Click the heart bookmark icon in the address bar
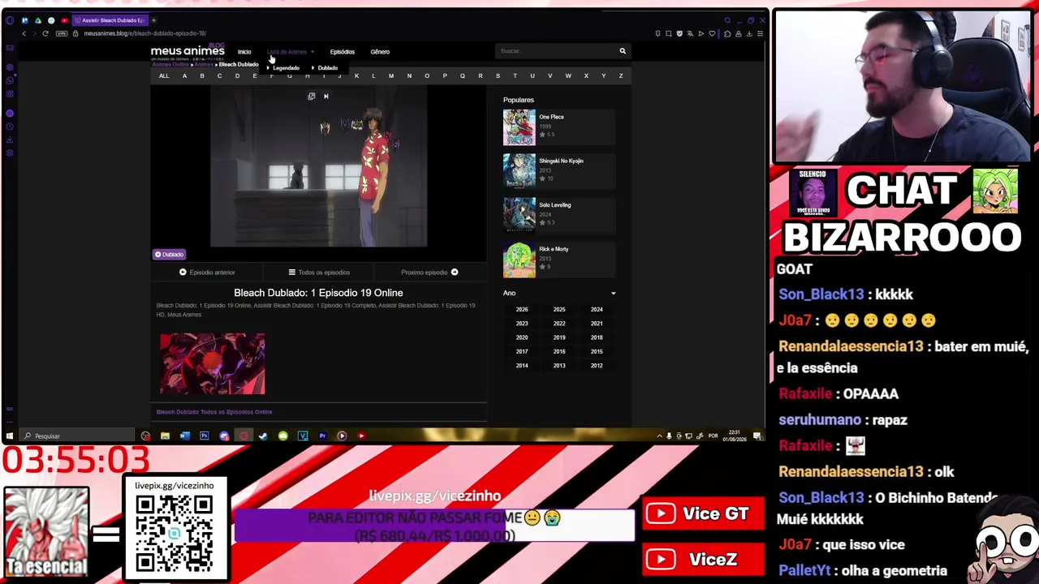This screenshot has height=584, width=1039. pyautogui.click(x=712, y=33)
